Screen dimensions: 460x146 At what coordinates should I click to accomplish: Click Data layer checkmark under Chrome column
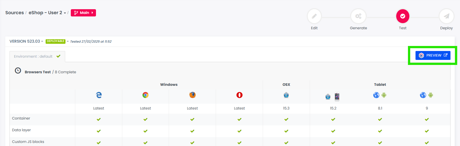tap(145, 131)
